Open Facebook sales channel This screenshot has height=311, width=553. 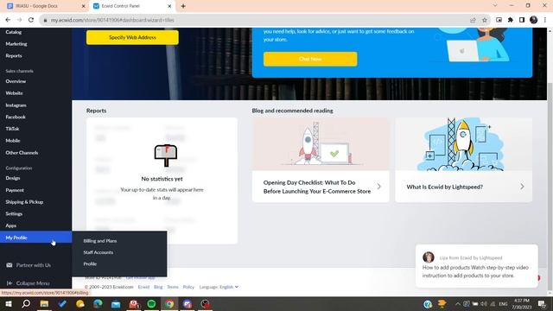[x=16, y=117]
